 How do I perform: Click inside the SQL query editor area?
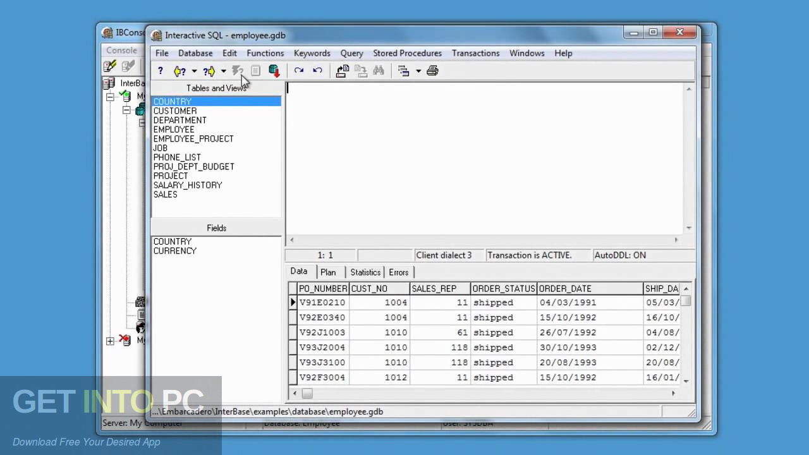[485, 158]
